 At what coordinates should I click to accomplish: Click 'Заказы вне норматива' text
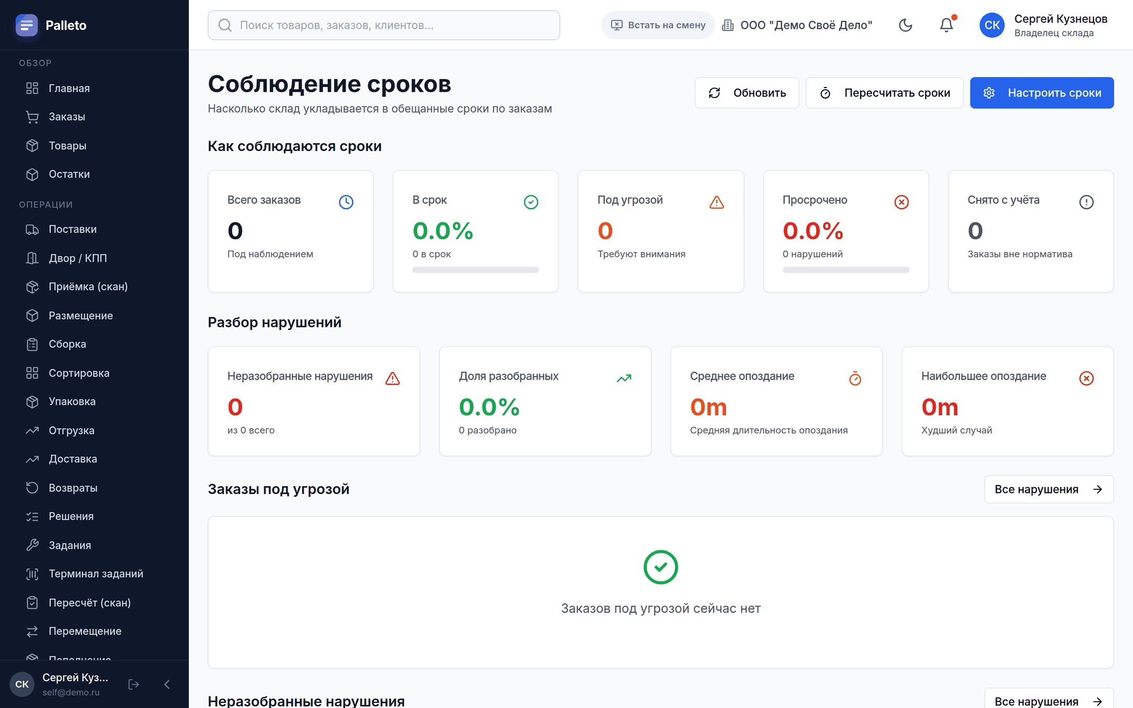coord(1020,254)
